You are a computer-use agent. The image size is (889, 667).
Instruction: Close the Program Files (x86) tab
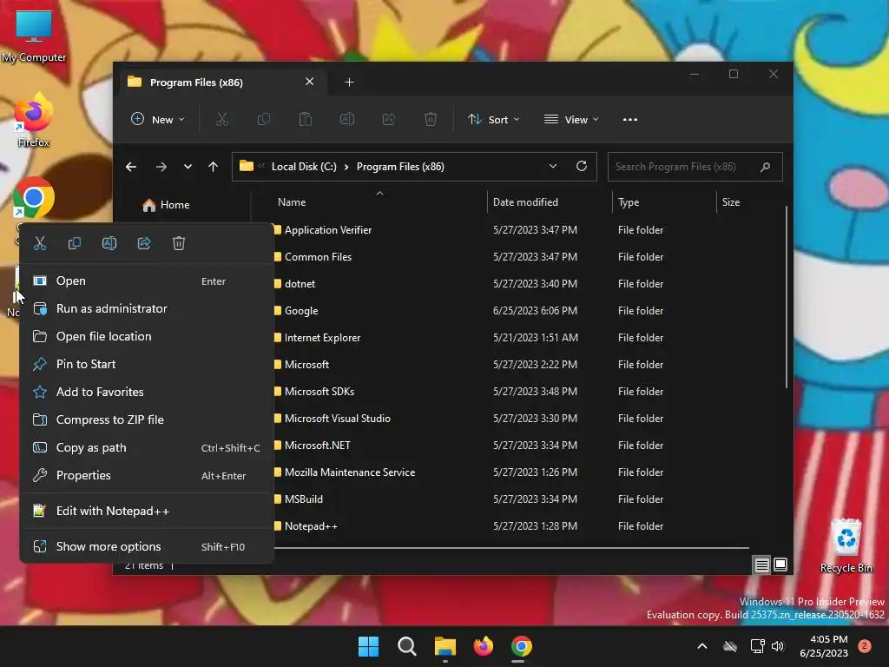point(310,82)
